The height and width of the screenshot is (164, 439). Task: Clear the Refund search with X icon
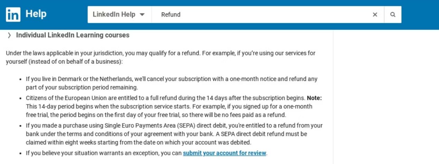tap(375, 14)
